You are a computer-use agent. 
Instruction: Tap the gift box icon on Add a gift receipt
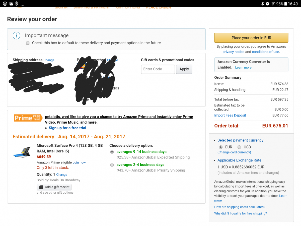point(41,187)
